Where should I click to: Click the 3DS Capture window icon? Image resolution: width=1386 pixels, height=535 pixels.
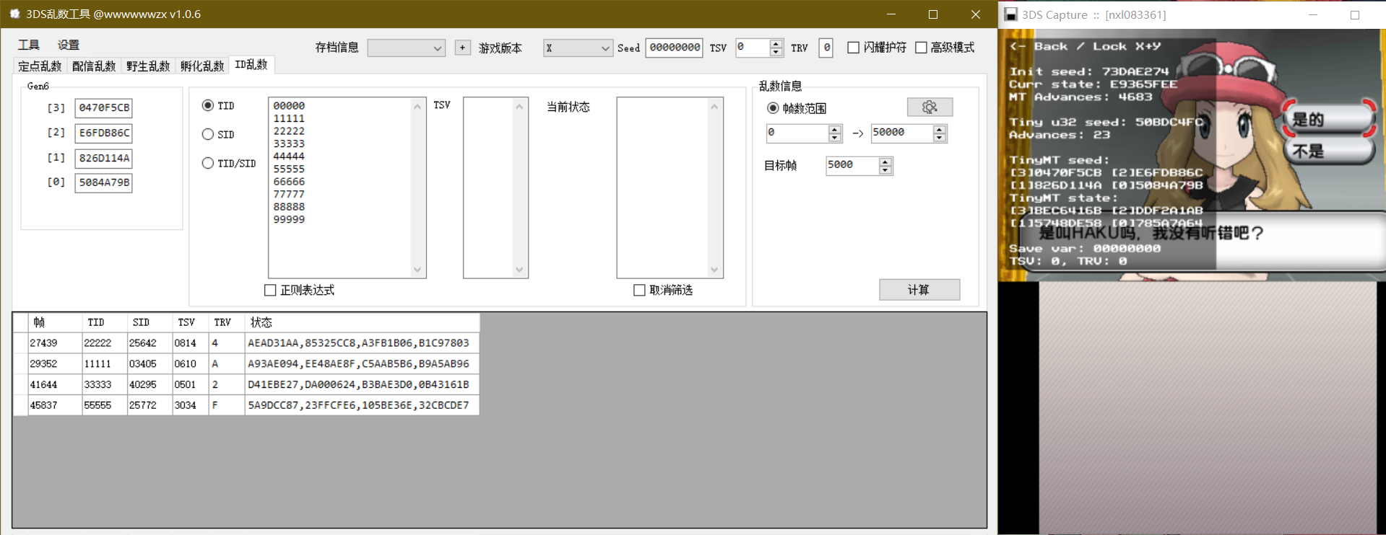(x=1010, y=14)
